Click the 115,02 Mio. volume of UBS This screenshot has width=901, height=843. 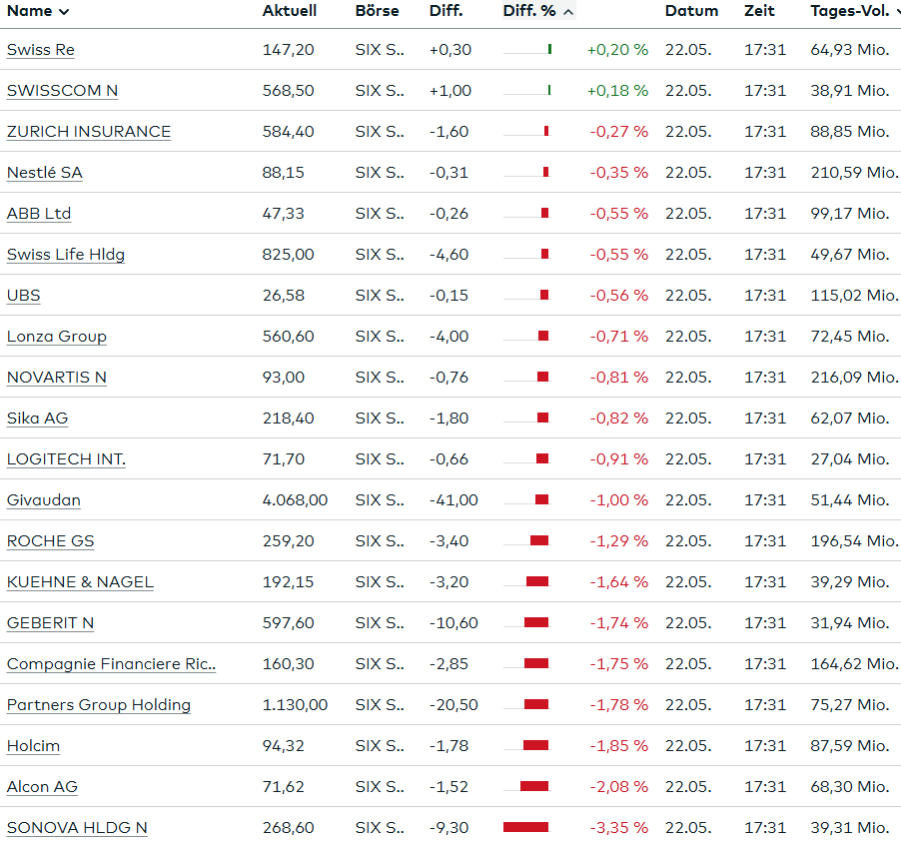click(854, 296)
